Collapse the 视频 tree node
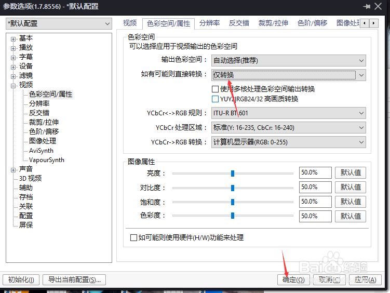The width and height of the screenshot is (390, 293). 13,86
